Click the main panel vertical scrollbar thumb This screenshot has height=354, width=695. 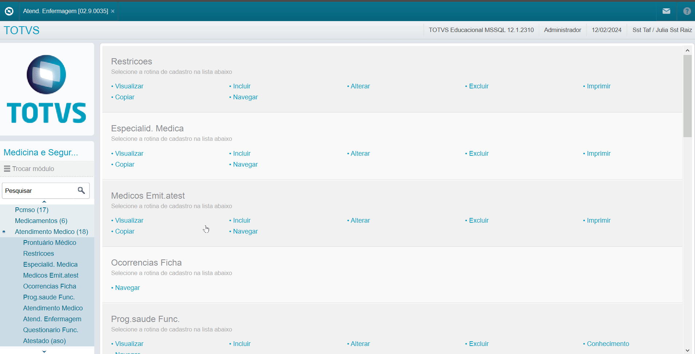(687, 96)
